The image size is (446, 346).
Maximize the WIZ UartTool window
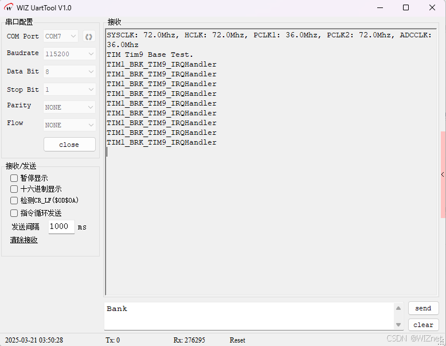pos(406,7)
